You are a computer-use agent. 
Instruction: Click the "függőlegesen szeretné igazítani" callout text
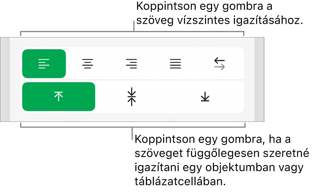(x=220, y=154)
